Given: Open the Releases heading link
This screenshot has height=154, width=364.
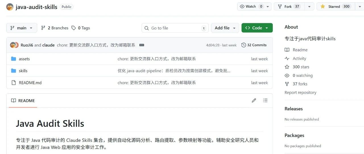Looking at the screenshot, I should coord(293,109).
